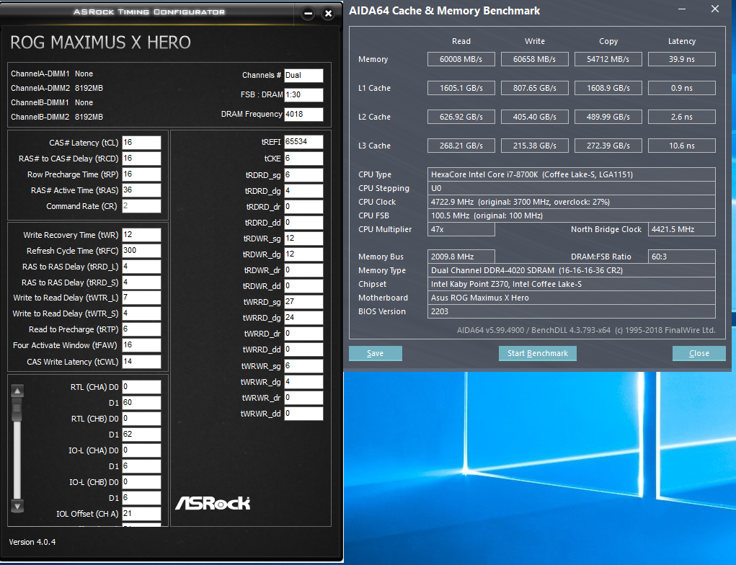
Task: Click the scrollbar up arrow in RTL panel
Action: tap(17, 391)
